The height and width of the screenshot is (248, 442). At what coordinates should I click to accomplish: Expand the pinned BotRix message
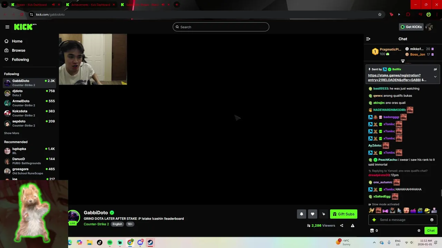[x=435, y=76]
